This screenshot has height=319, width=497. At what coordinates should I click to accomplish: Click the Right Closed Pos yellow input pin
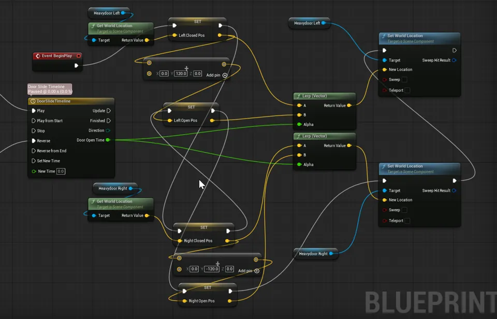click(x=180, y=241)
